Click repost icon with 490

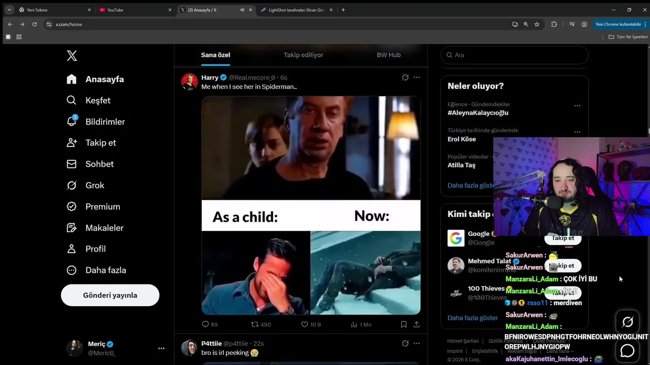255,324
